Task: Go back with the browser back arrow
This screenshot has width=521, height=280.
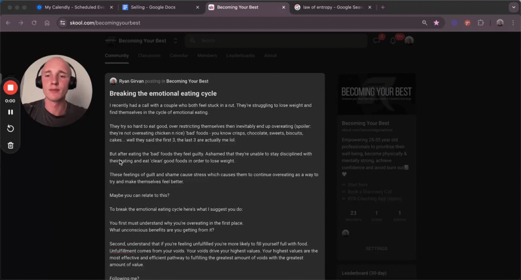Action: (x=8, y=23)
